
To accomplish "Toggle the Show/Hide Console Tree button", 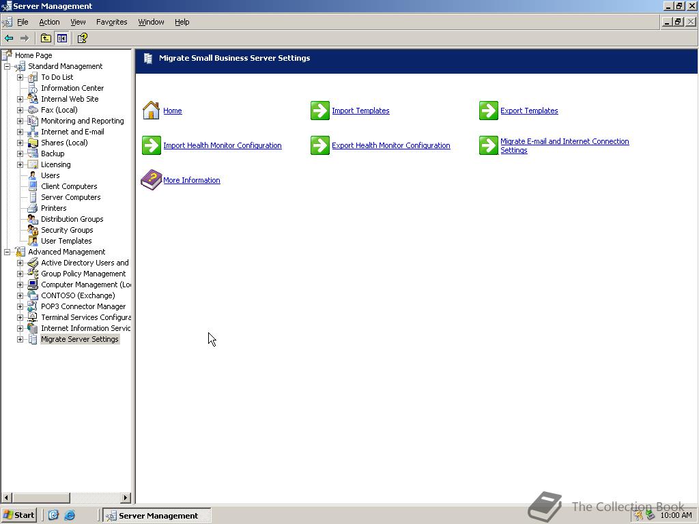I will tap(61, 38).
